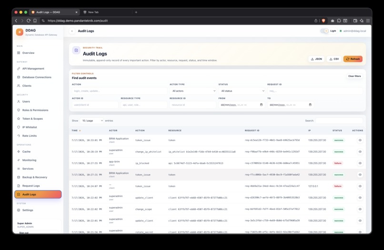Click the Backup & Recovery icon

pyautogui.click(x=19, y=177)
